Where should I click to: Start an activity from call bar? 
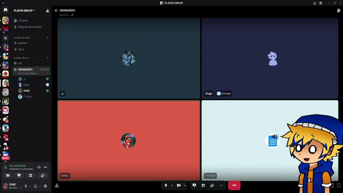pos(203,185)
